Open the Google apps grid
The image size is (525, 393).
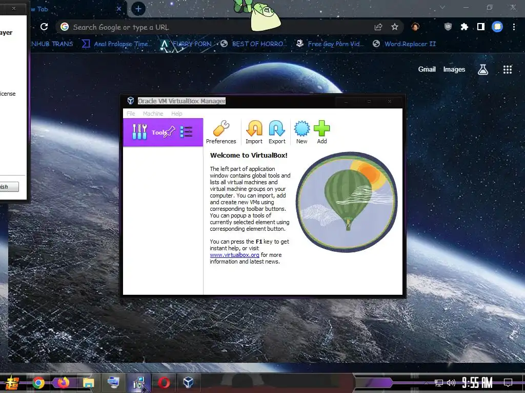[508, 70]
